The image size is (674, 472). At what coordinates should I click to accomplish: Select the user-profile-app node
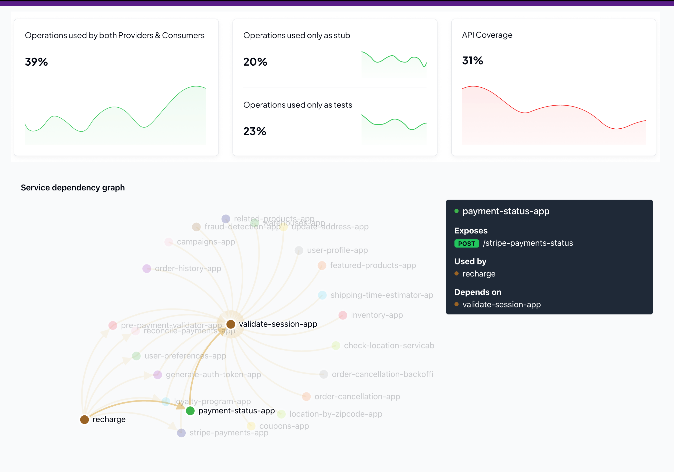pos(299,250)
